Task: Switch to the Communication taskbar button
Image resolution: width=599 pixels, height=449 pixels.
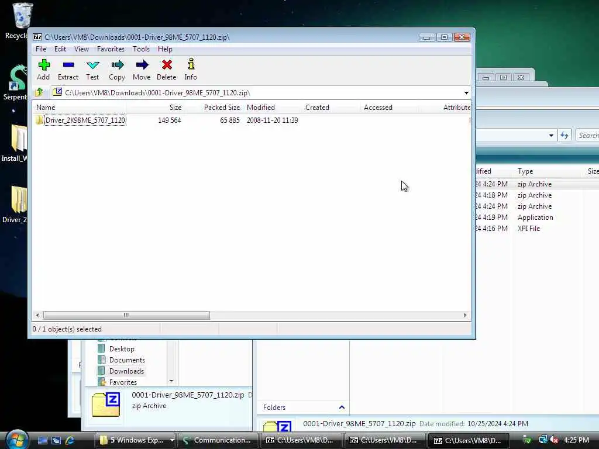Action: click(218, 440)
